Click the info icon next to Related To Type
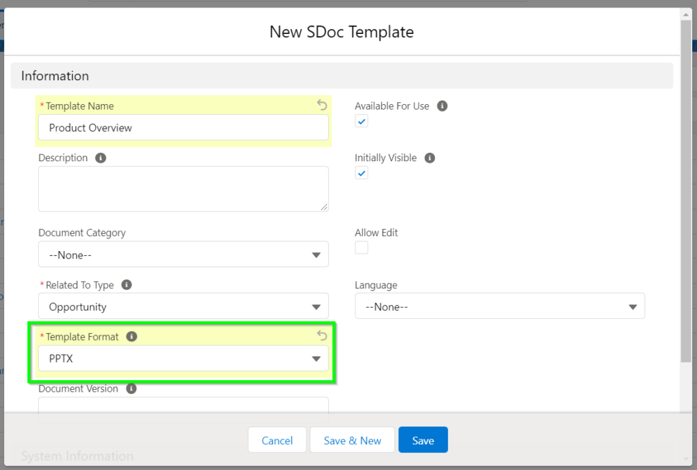 coord(127,284)
